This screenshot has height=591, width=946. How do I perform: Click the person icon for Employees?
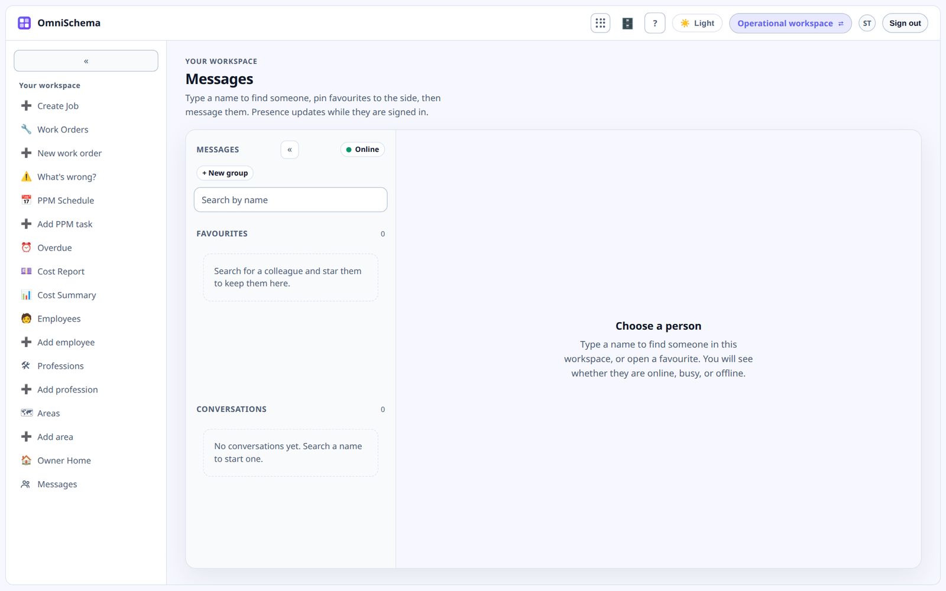(26, 319)
